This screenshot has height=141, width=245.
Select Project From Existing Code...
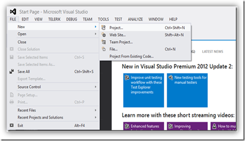145,56
